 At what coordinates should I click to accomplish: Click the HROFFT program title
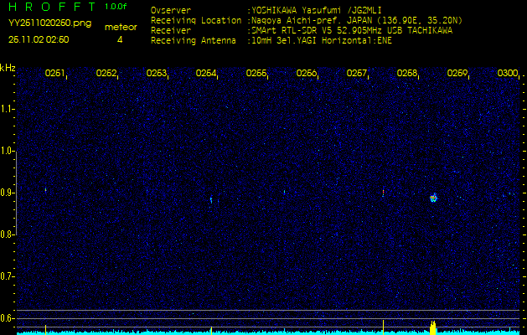[x=52, y=7]
